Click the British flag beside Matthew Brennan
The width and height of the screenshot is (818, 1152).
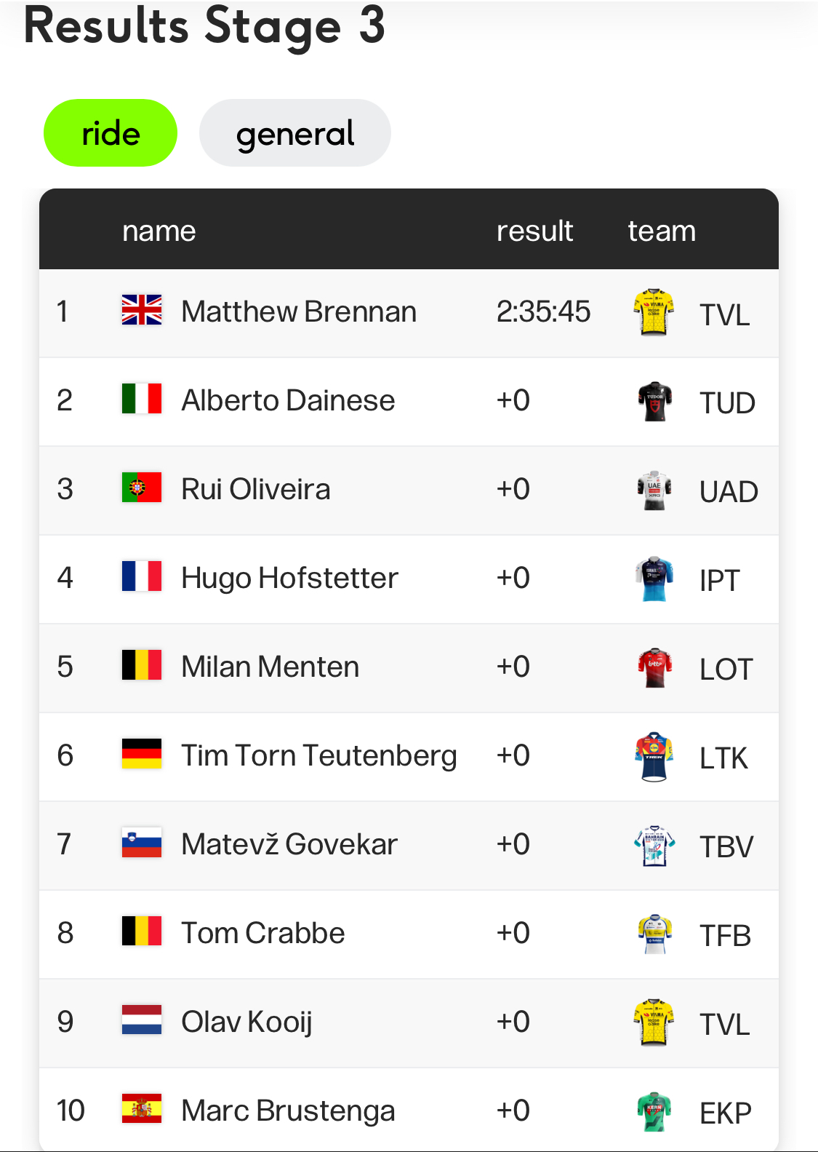(x=142, y=310)
